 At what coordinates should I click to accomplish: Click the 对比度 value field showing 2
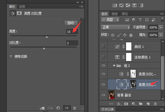pyautogui.click(x=72, y=43)
